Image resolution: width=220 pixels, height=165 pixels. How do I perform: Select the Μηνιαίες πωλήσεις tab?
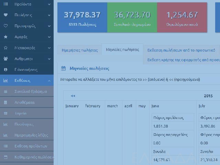pyautogui.click(x=122, y=49)
